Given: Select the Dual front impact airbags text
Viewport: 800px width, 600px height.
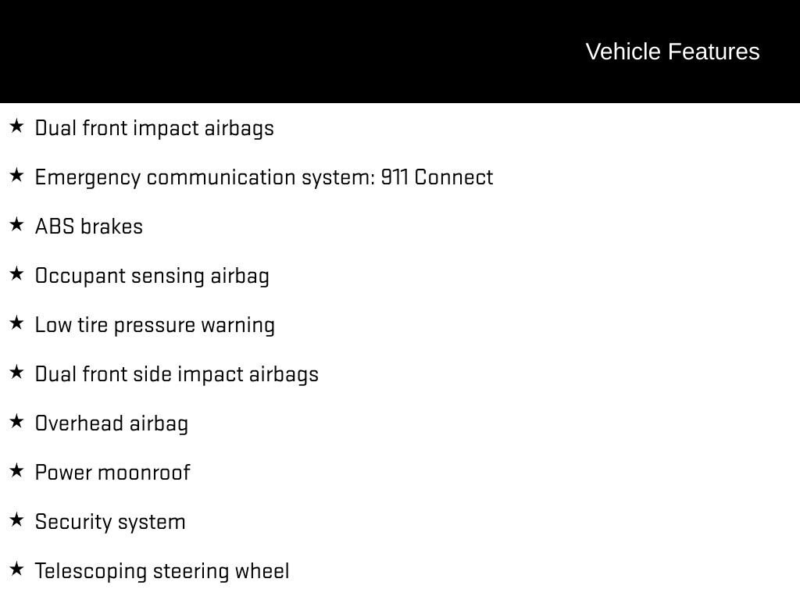Looking at the screenshot, I should pyautogui.click(x=155, y=128).
